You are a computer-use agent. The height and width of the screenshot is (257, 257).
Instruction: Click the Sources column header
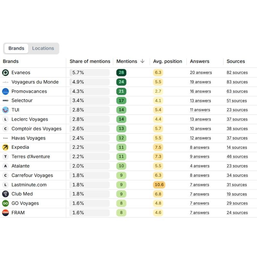(x=235, y=61)
